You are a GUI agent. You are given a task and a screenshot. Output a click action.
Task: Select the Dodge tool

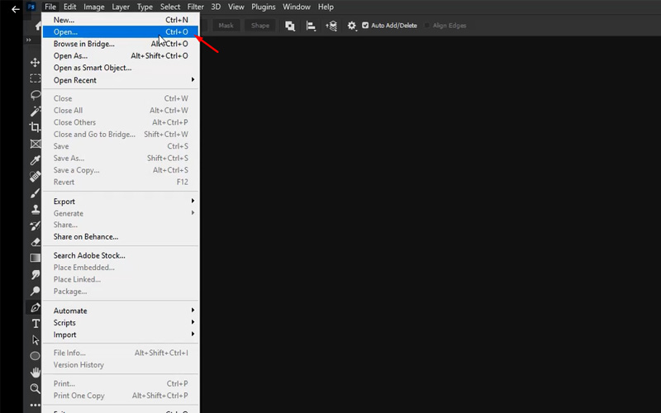[35, 291]
